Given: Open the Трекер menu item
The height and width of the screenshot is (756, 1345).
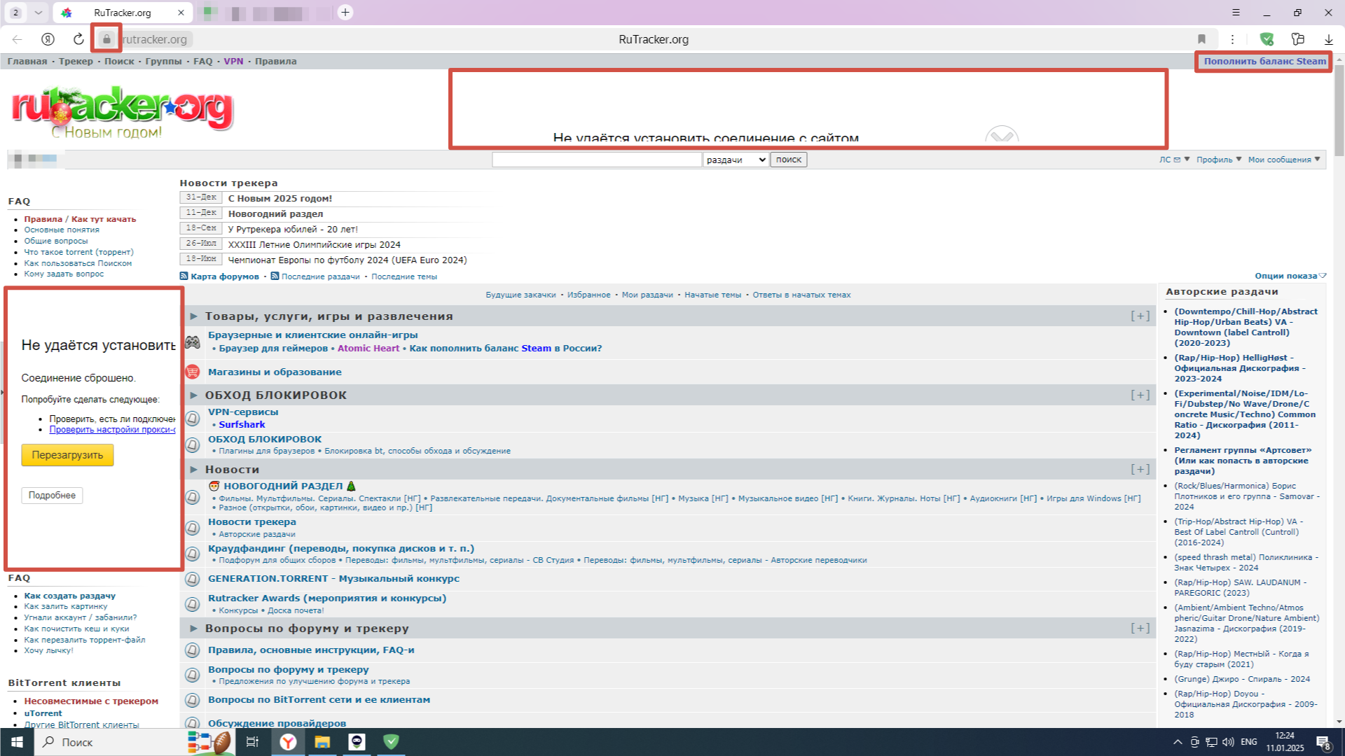Looking at the screenshot, I should coord(76,61).
